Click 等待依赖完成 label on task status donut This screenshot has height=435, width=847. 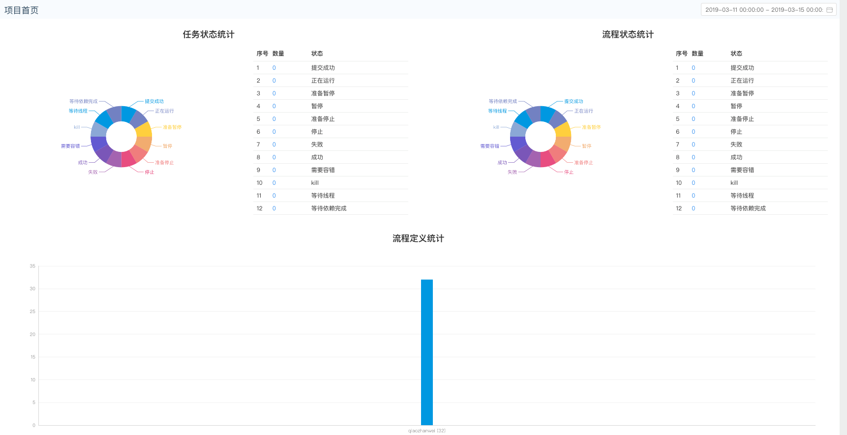[84, 101]
